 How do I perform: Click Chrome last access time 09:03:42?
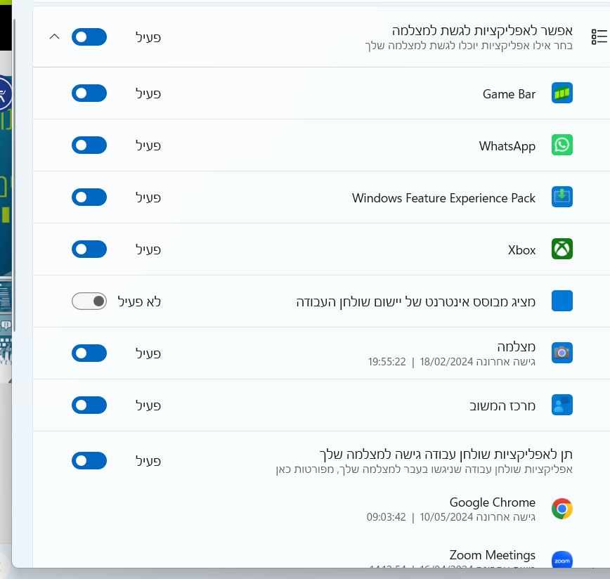[386, 517]
